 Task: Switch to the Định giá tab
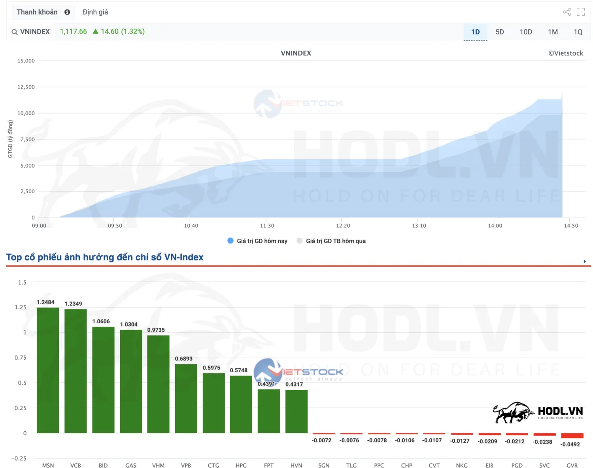95,12
